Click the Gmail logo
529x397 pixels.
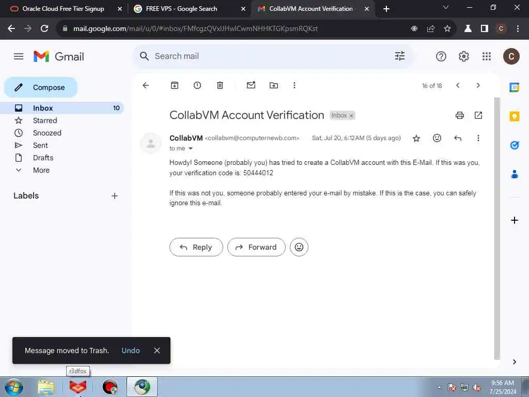pyautogui.click(x=59, y=56)
